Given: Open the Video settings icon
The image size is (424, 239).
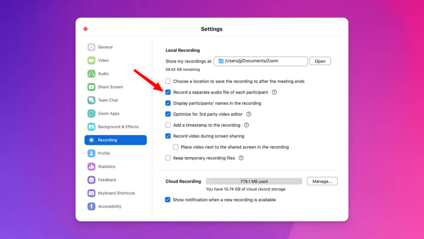Looking at the screenshot, I should (x=91, y=60).
